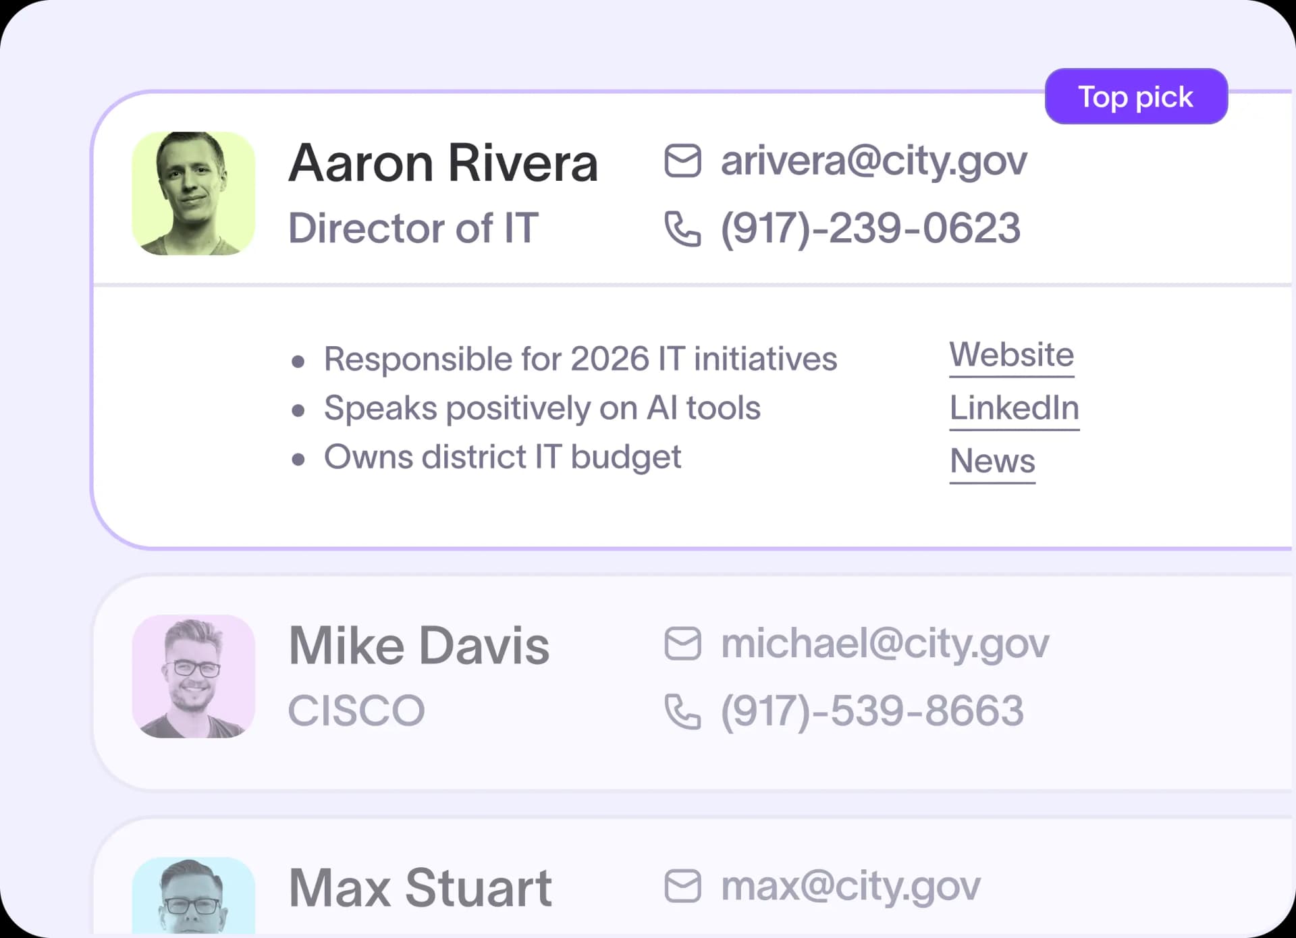Select phone number (917)-539-8663
Image resolution: width=1296 pixels, height=938 pixels.
tap(872, 711)
